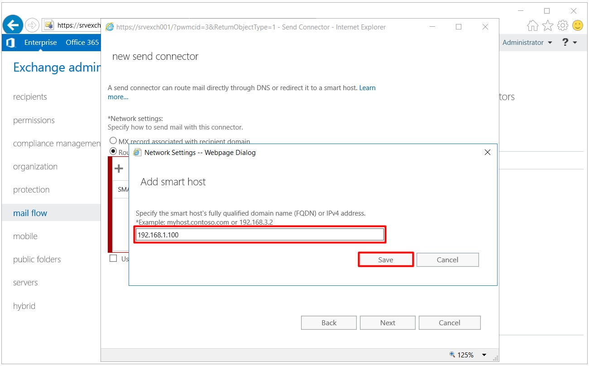Open the Internet Explorer home icon
Image resolution: width=589 pixels, height=366 pixels.
pyautogui.click(x=532, y=25)
